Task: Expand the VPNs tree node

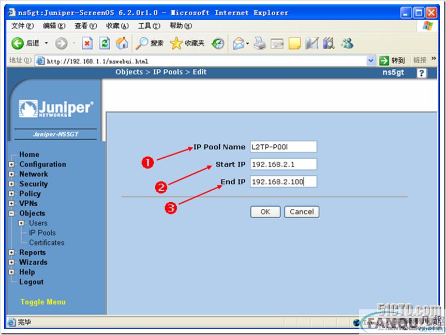Action: (11, 204)
